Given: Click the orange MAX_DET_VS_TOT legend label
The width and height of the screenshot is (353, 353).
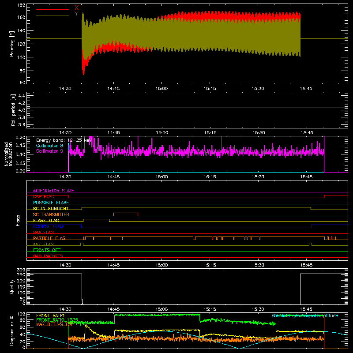Looking at the screenshot, I should [54, 324].
